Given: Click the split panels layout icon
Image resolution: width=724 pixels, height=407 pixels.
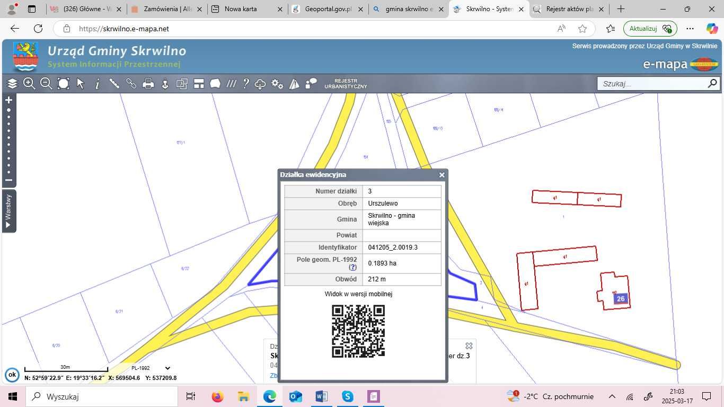Looking at the screenshot, I should (199, 84).
